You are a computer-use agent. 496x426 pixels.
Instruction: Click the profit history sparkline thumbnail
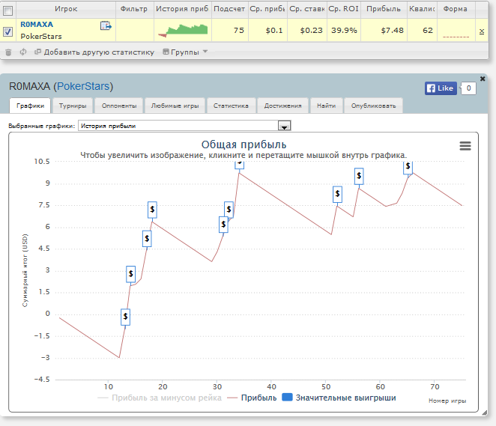tap(183, 31)
